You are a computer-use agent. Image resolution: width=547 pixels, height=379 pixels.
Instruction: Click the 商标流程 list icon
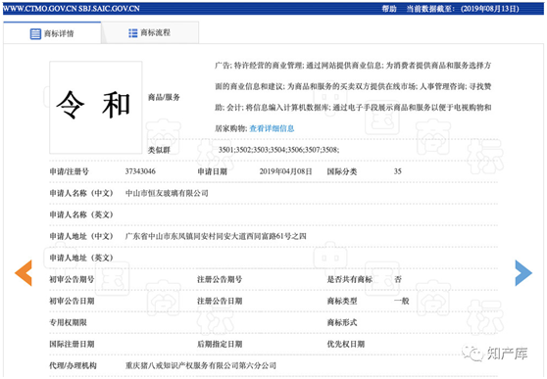133,33
